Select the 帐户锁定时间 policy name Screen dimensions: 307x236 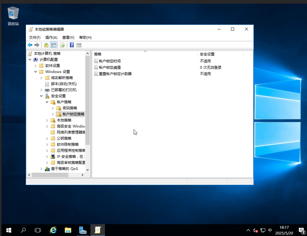coord(109,61)
